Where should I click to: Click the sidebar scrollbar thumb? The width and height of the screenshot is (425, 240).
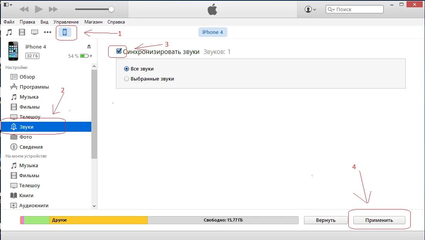pyautogui.click(x=94, y=114)
